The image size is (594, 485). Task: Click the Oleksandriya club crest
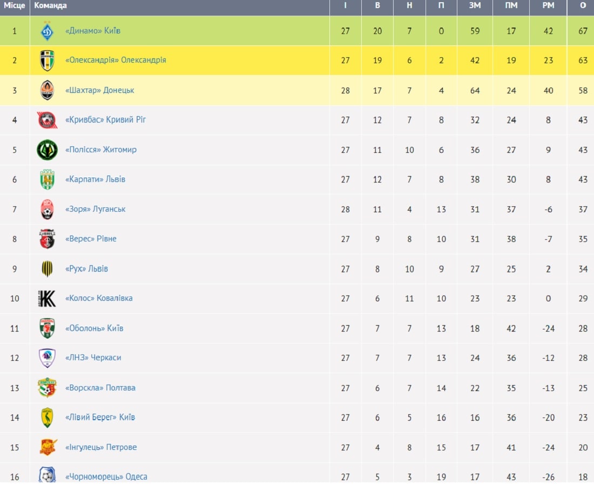click(48, 60)
